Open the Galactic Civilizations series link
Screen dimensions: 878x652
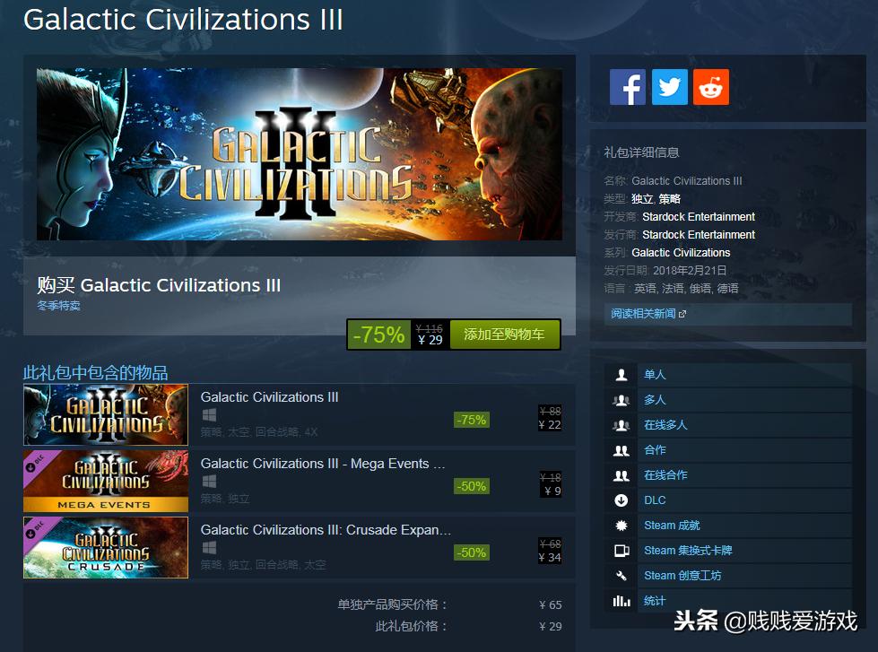(681, 253)
